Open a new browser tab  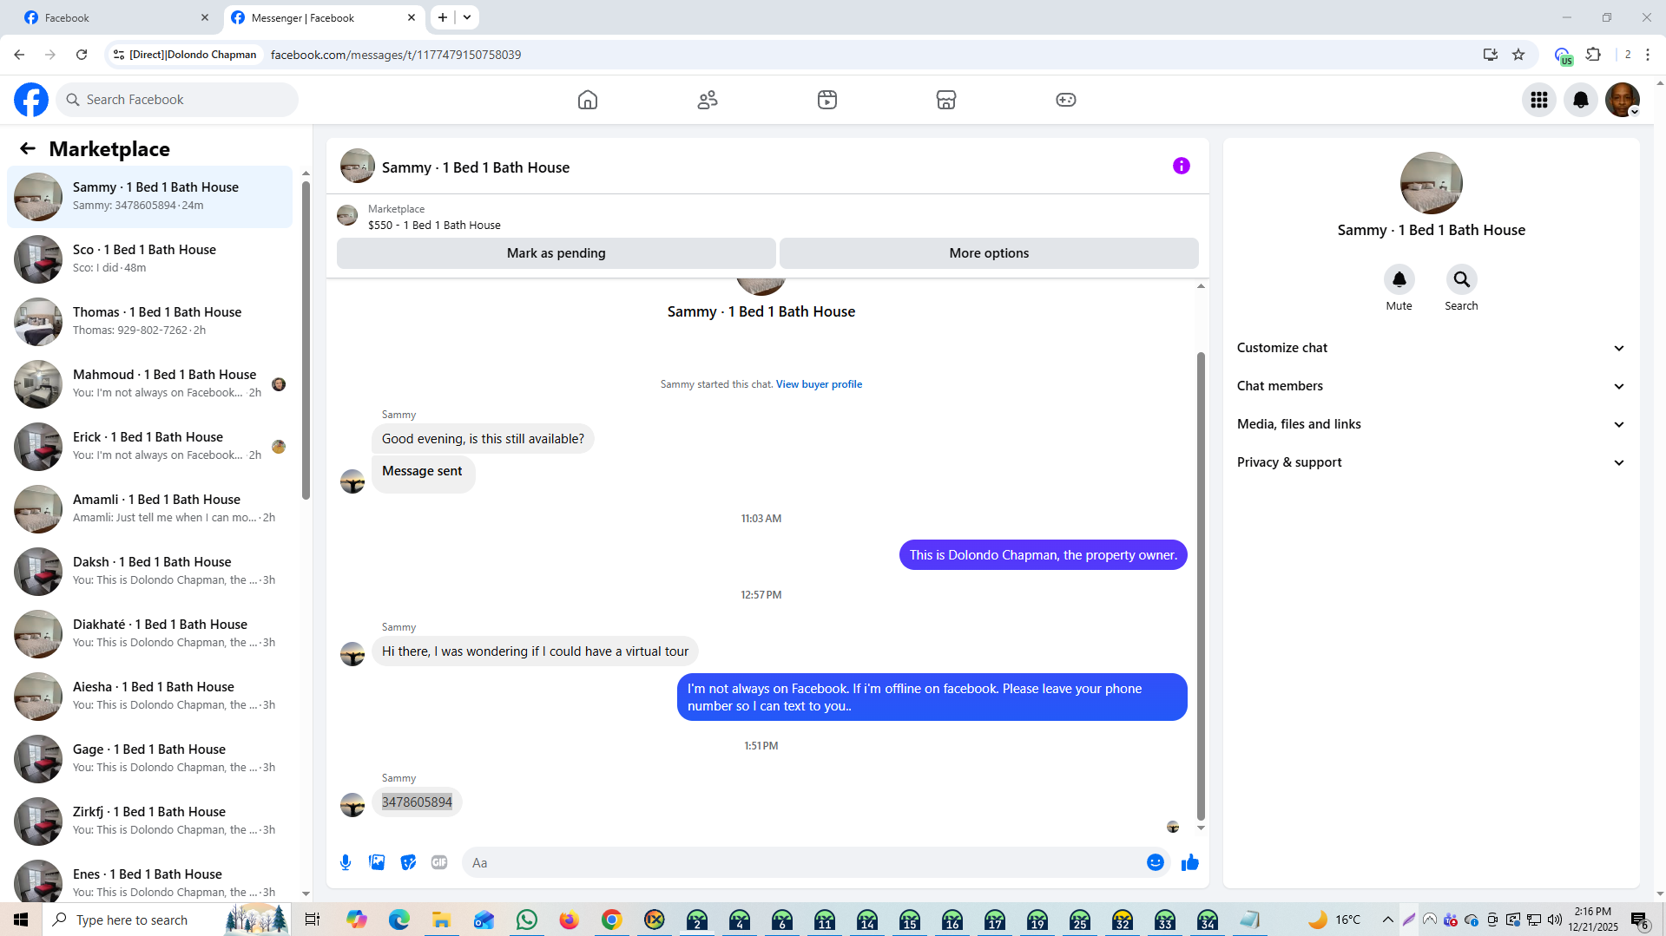tap(443, 17)
